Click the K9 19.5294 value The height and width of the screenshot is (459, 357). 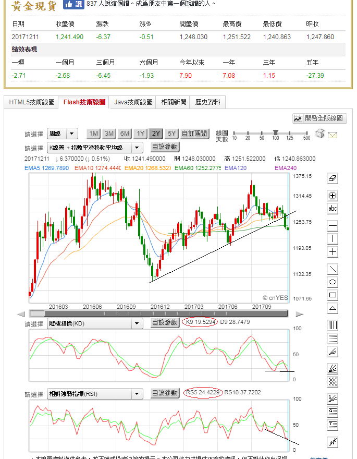click(201, 322)
